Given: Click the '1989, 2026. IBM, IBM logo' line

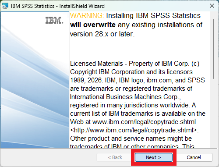Looking at the screenshot, I should [138, 80].
